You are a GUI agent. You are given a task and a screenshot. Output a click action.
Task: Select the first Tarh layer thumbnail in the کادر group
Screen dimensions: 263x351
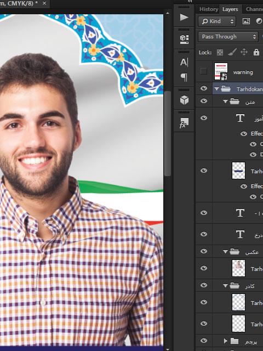pyautogui.click(x=238, y=302)
